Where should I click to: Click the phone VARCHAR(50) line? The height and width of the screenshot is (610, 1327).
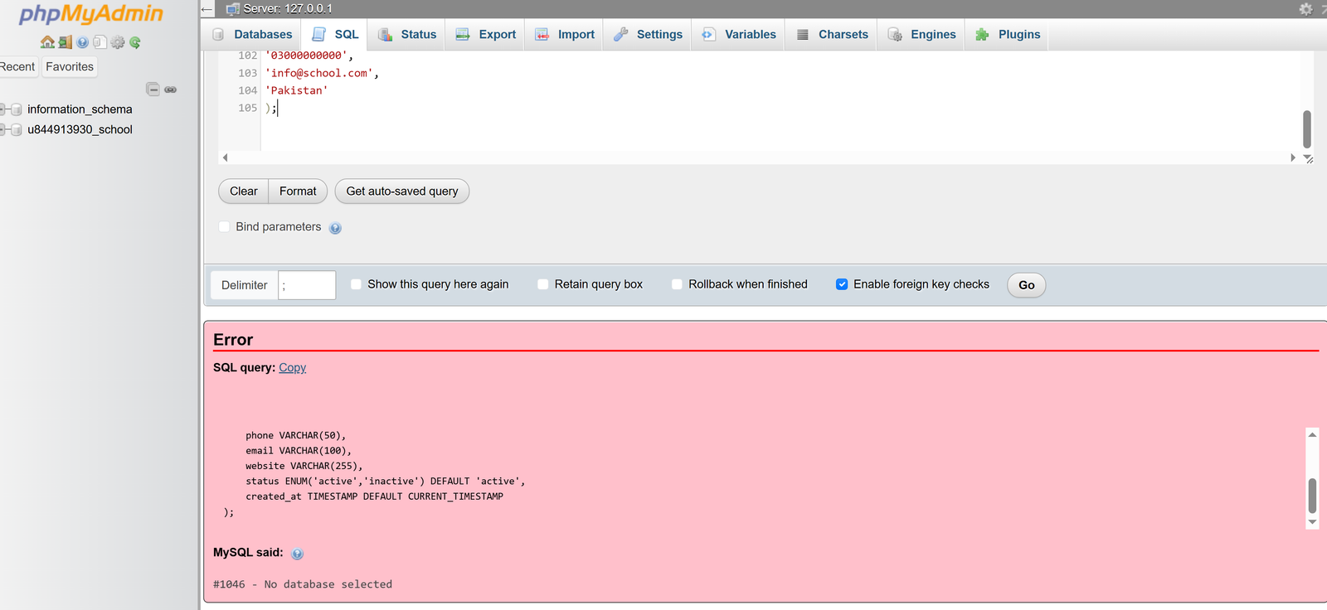tap(295, 435)
